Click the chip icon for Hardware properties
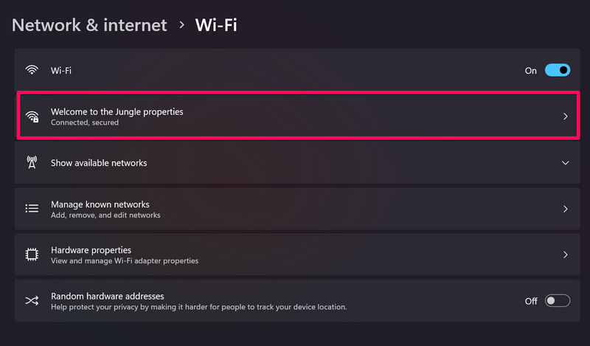 pos(32,255)
